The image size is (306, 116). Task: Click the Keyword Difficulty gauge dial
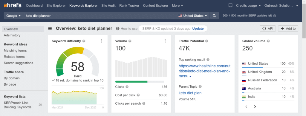[x=77, y=62]
